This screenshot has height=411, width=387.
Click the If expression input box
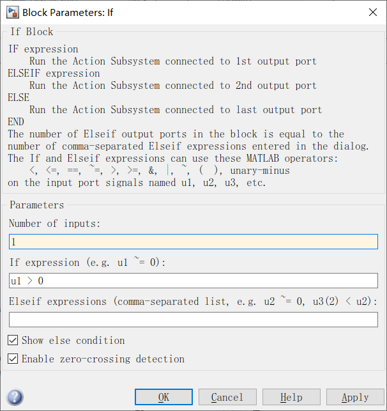(x=193, y=281)
